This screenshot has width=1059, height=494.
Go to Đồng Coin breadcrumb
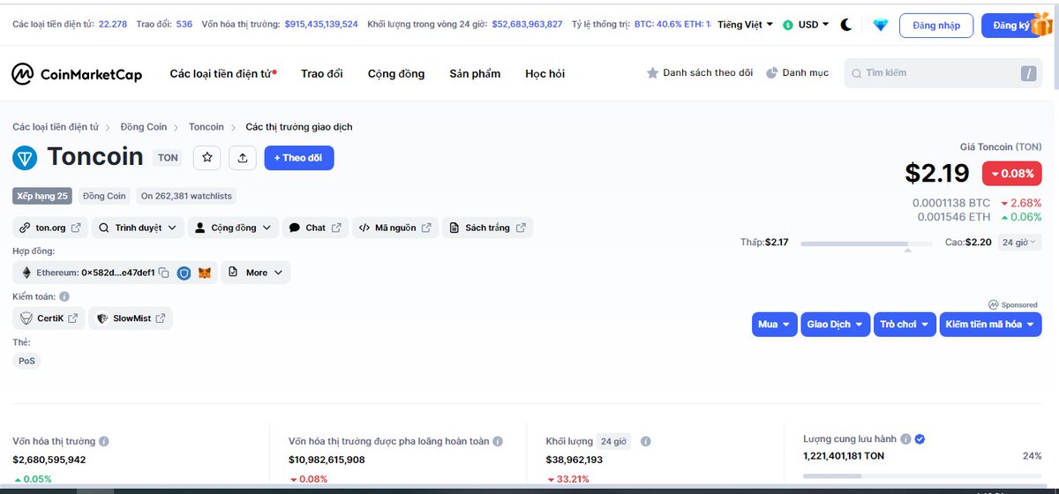click(144, 127)
